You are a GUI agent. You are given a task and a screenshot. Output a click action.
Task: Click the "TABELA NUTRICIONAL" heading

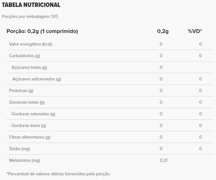coord(31,5)
